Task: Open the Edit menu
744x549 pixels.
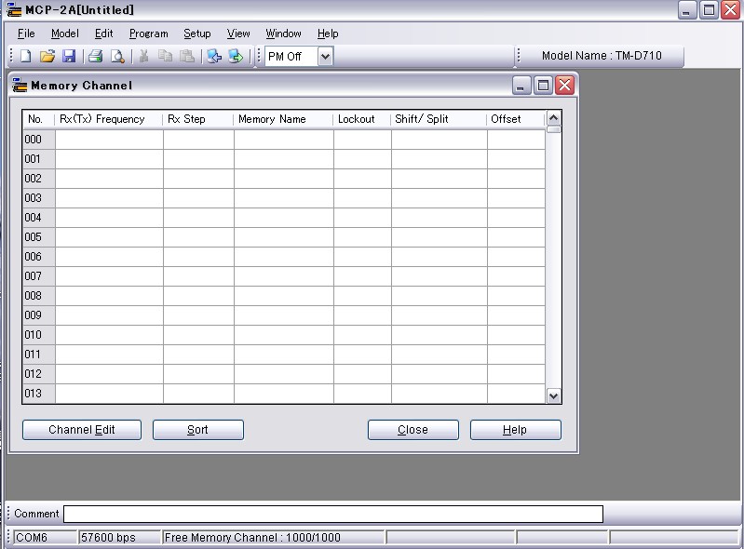Action: (x=104, y=33)
